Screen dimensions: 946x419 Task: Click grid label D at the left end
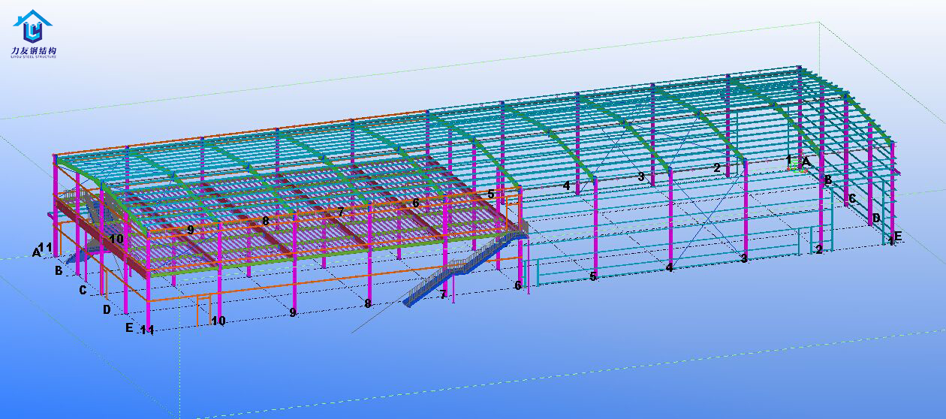pos(107,309)
